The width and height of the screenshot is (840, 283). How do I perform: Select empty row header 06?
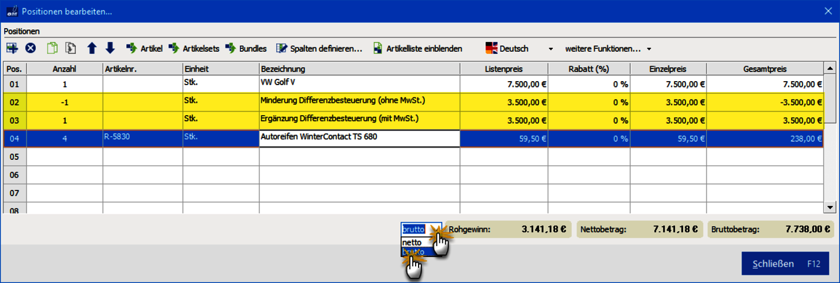coord(14,175)
